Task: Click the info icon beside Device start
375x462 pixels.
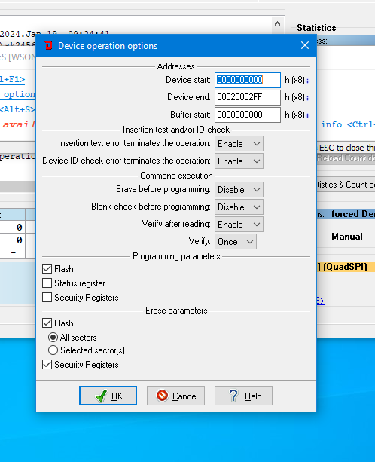Action: (x=307, y=81)
